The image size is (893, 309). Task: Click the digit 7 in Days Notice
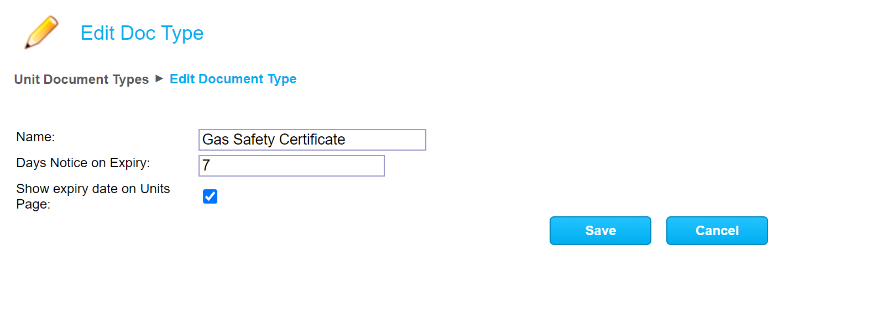point(206,166)
